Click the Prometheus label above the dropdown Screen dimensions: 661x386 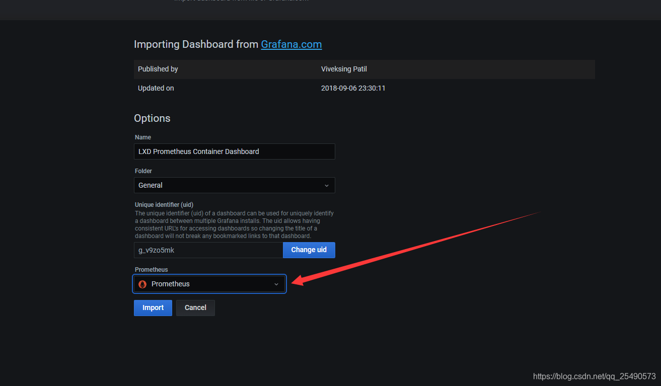click(152, 270)
